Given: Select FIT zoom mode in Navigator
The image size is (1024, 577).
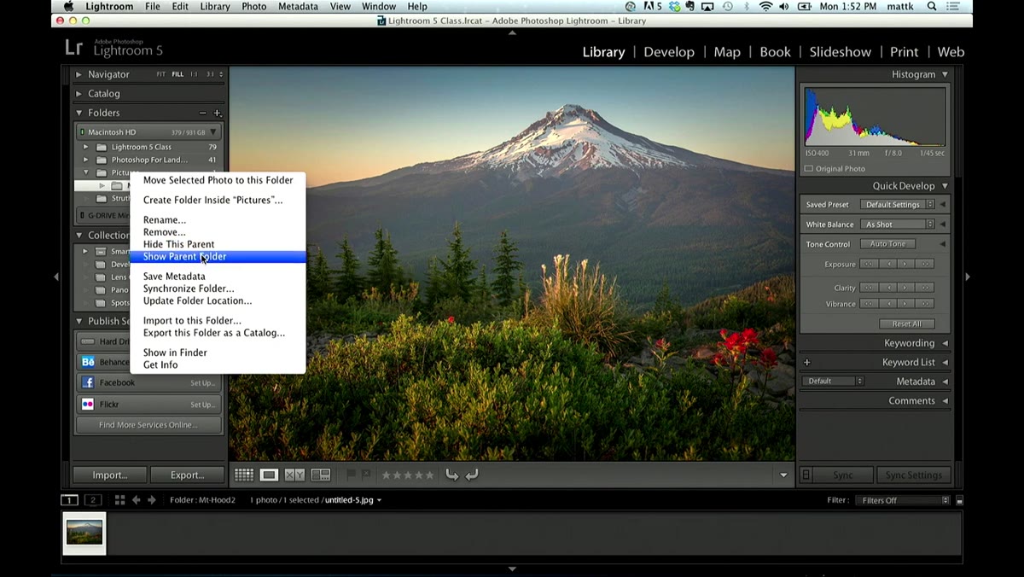Looking at the screenshot, I should (x=161, y=74).
